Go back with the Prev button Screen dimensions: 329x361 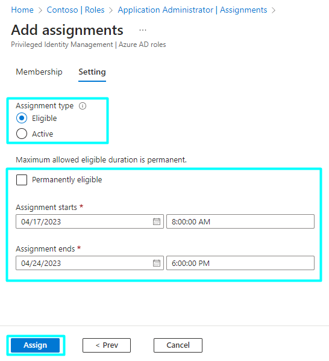tap(107, 345)
